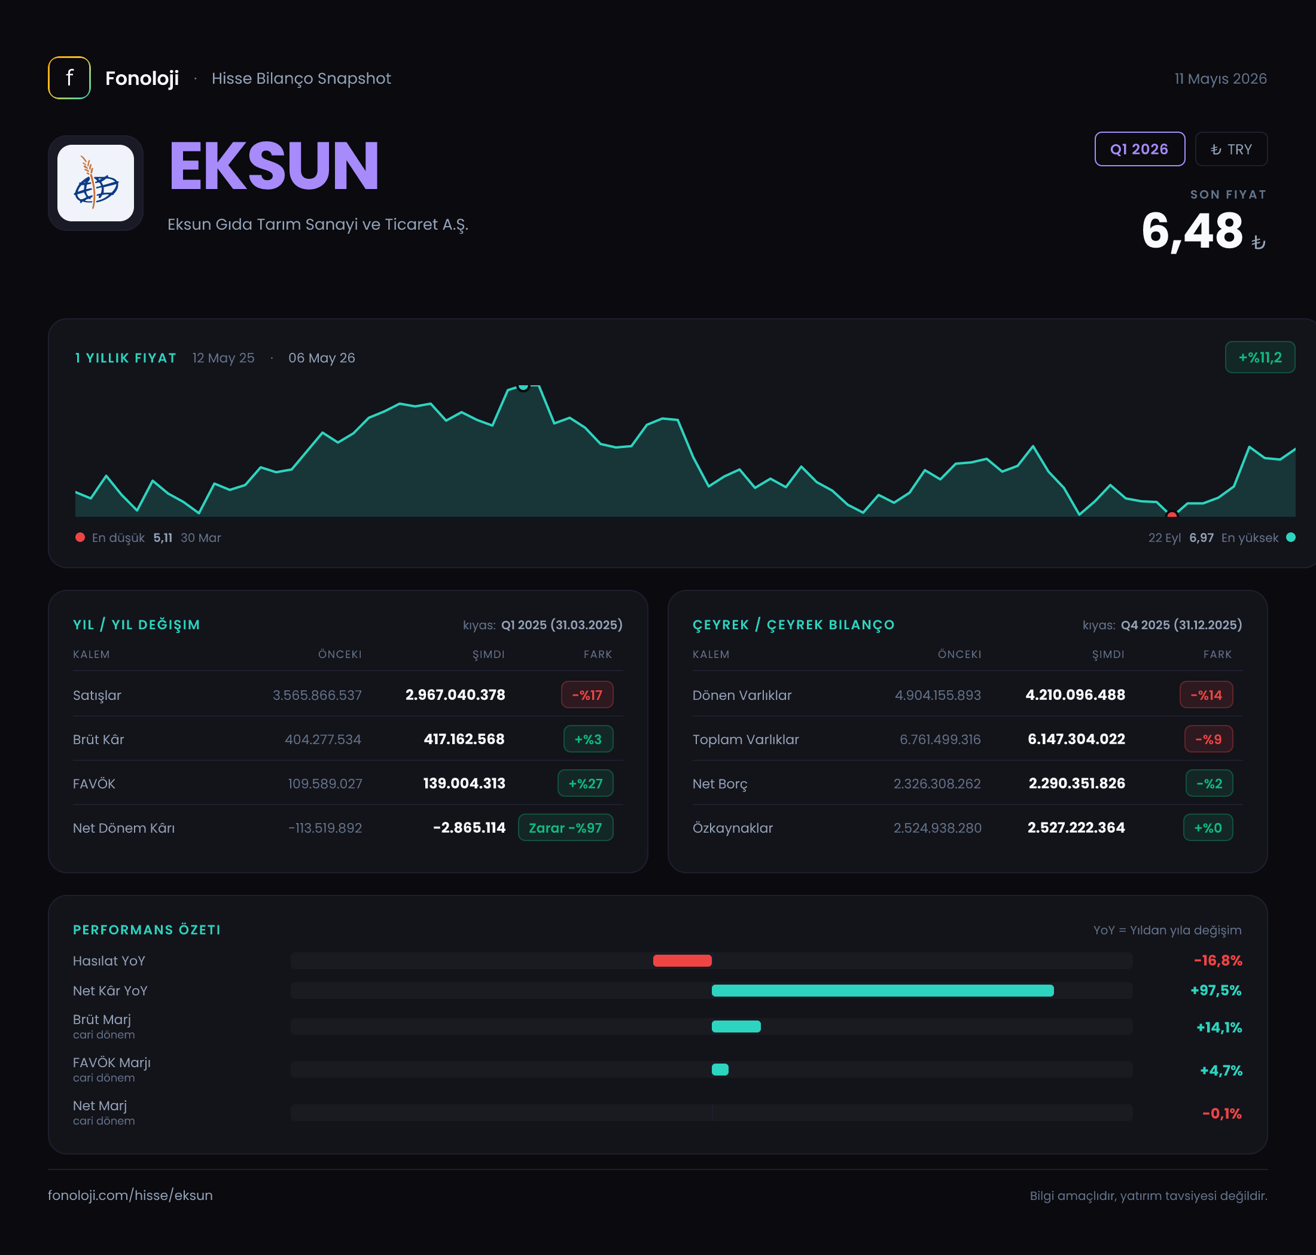Screen dimensions: 1316x1255
Task: Click the Fonoloji brand name
Action: 142,78
